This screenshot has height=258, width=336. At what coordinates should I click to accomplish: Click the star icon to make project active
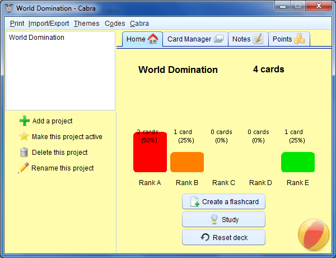(24, 137)
